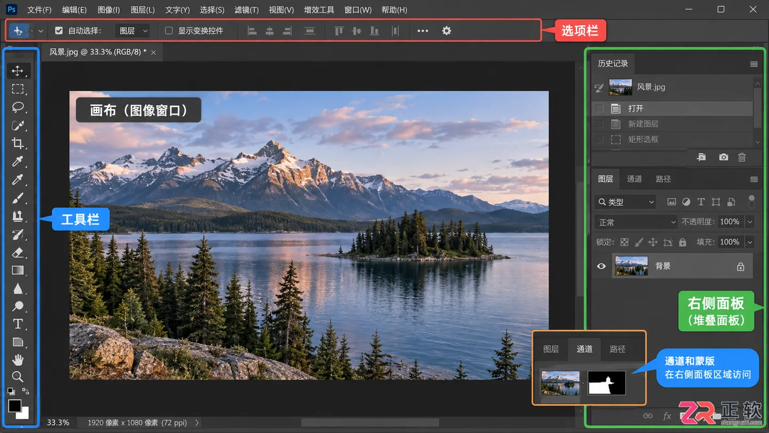Select the Horizontal Type tool in toolbar
Viewport: 769px width, 433px height.
coord(18,324)
